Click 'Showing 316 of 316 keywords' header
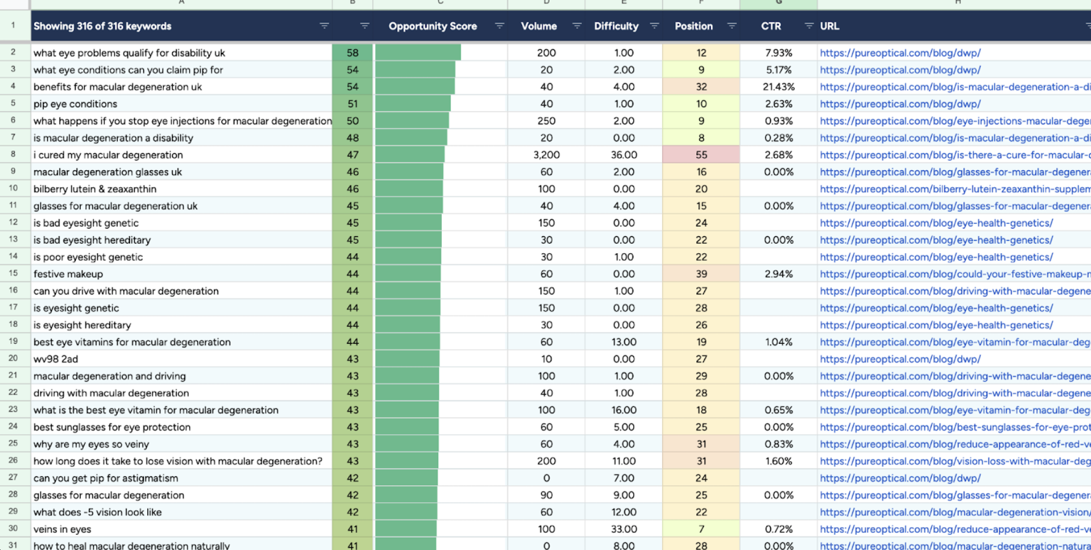Screen dimensions: 1091x550 tap(103, 26)
